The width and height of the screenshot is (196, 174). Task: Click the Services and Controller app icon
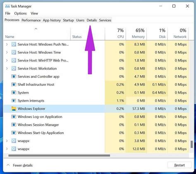tap(14, 76)
